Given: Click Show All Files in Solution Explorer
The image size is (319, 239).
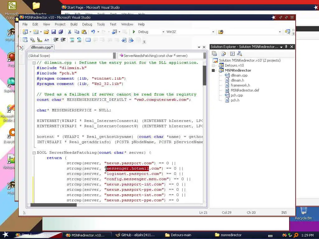Looking at the screenshot, I should tap(223, 54).
